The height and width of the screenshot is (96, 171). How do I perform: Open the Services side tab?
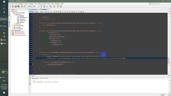click(9, 13)
